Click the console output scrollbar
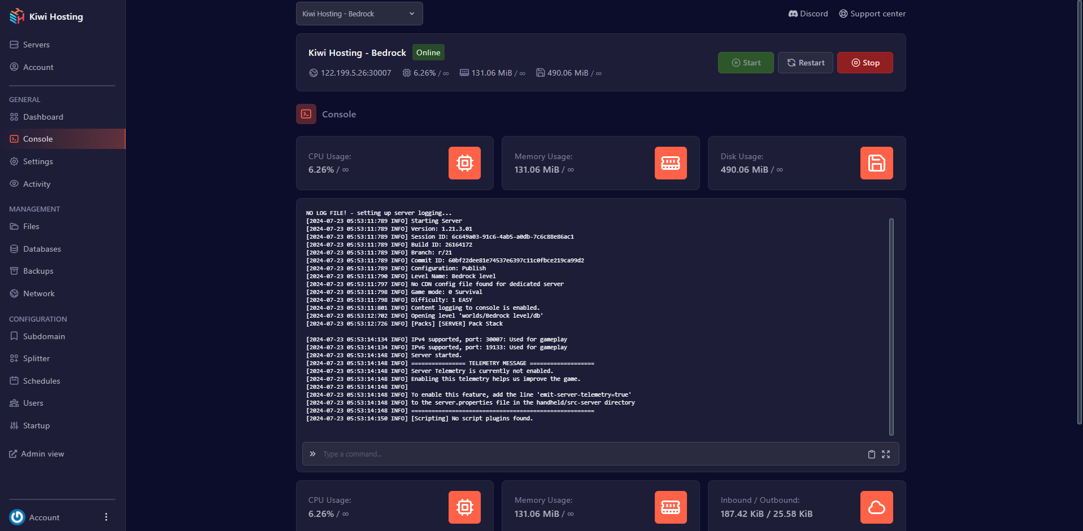Image resolution: width=1083 pixels, height=531 pixels. pos(891,326)
